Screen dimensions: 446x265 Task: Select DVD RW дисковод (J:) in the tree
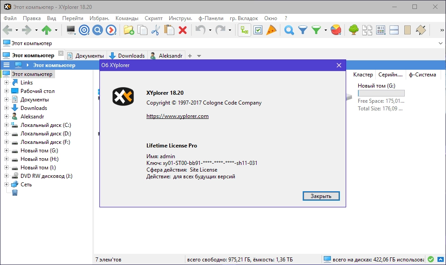[x=47, y=176]
